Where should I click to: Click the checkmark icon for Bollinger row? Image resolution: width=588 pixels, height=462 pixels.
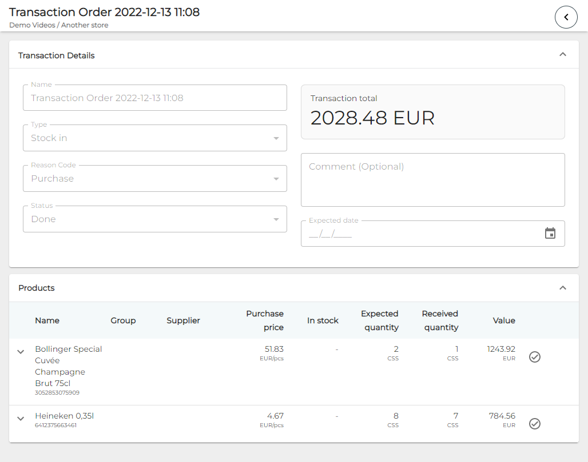[534, 357]
